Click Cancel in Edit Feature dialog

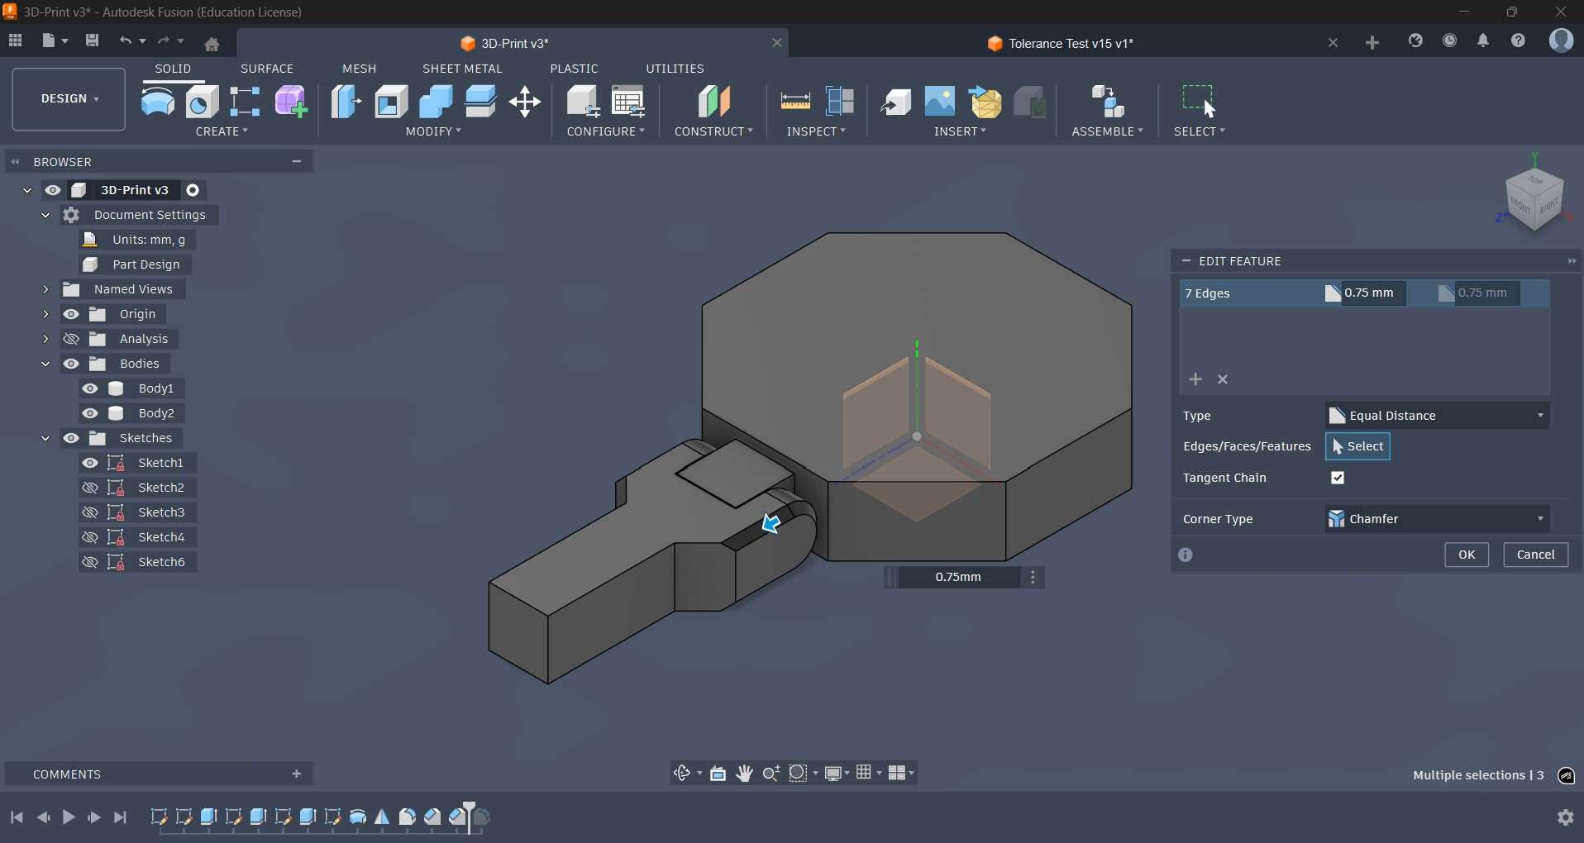click(1536, 555)
